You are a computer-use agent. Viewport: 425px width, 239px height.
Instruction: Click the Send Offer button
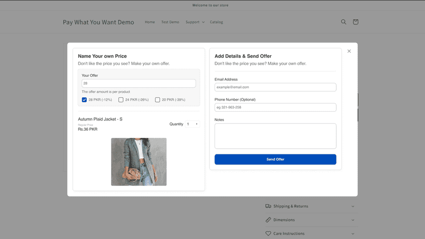coord(276,160)
